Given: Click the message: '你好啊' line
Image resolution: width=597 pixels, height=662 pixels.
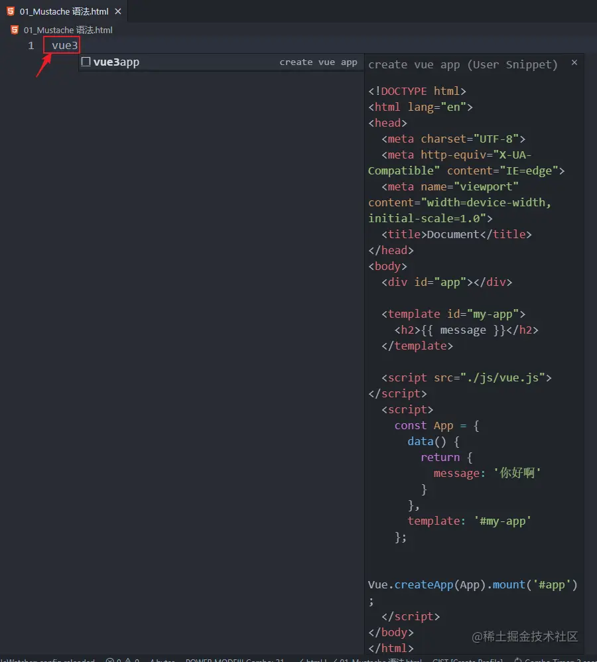Looking at the screenshot, I should (x=488, y=473).
